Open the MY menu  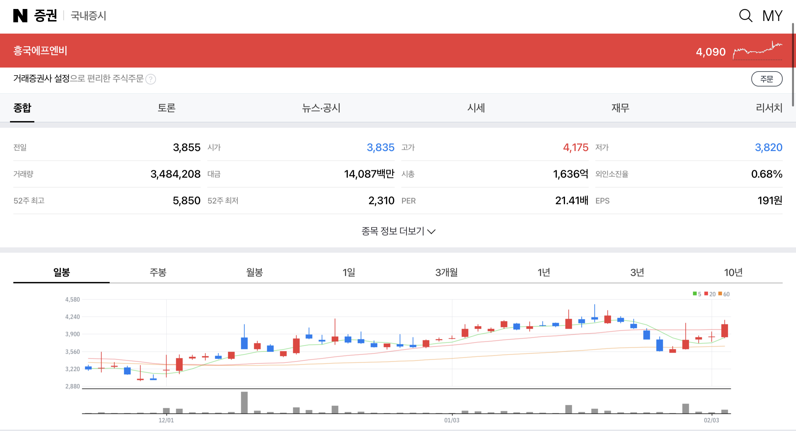click(x=772, y=16)
